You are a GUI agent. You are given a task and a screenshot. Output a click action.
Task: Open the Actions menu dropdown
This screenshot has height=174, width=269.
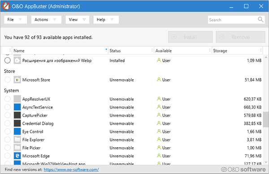click(x=46, y=20)
